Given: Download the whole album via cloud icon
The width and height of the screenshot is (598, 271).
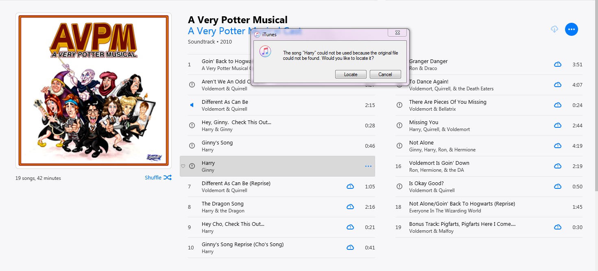Looking at the screenshot, I should tap(554, 29).
